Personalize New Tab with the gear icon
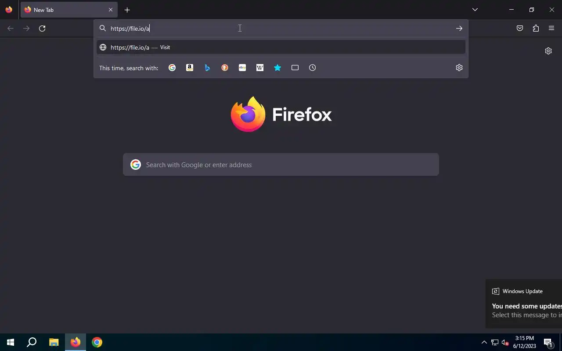 coord(548,51)
